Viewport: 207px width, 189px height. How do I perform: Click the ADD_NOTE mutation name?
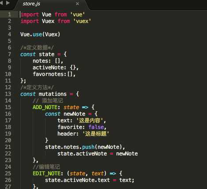coord(45,107)
